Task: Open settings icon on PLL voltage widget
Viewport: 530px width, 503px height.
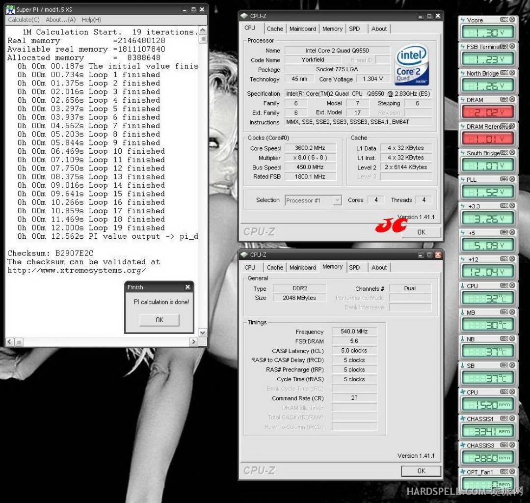Action: click(x=504, y=179)
